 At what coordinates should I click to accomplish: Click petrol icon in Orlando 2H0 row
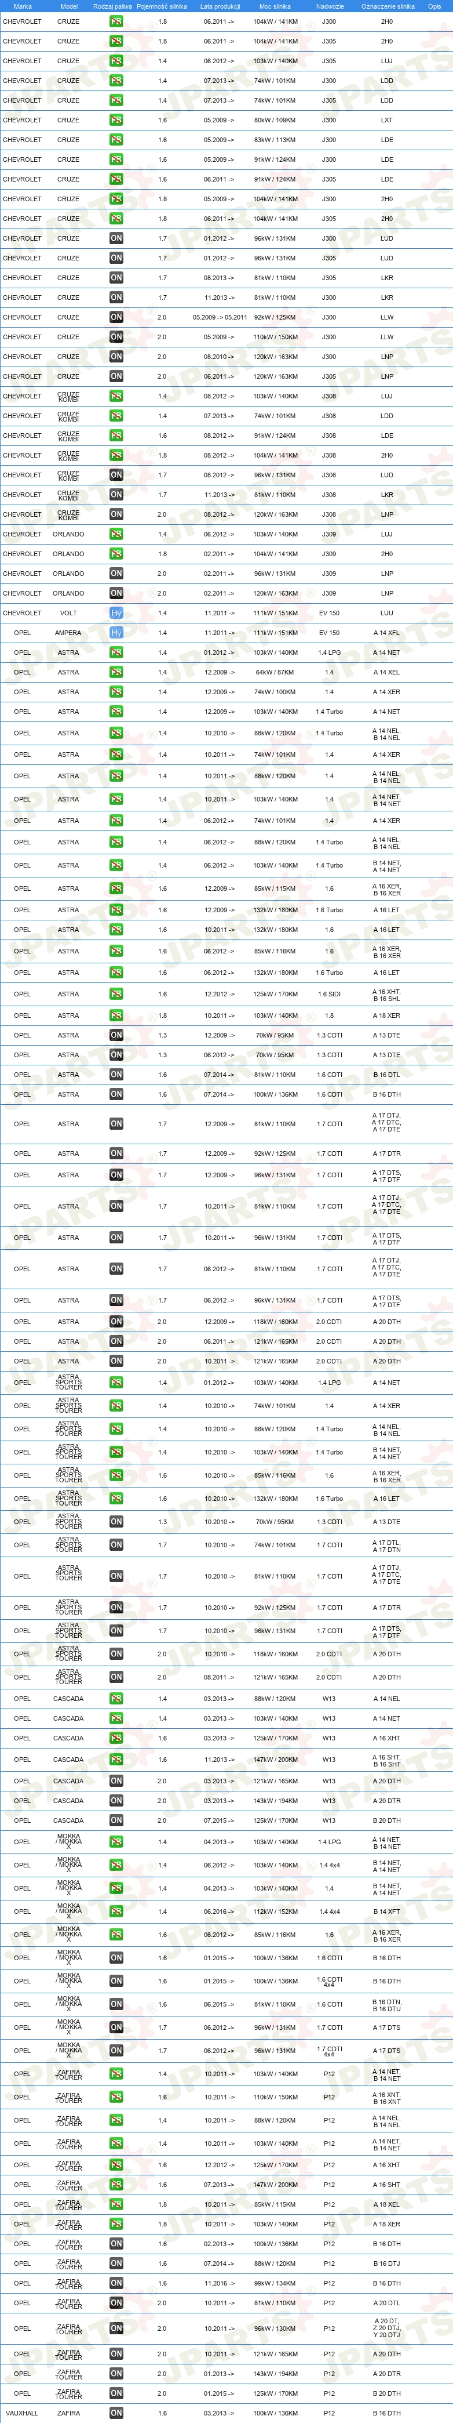[116, 554]
